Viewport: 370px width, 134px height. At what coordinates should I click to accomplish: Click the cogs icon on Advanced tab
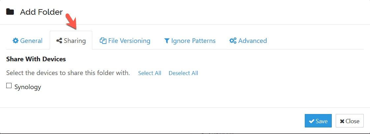pos(233,41)
